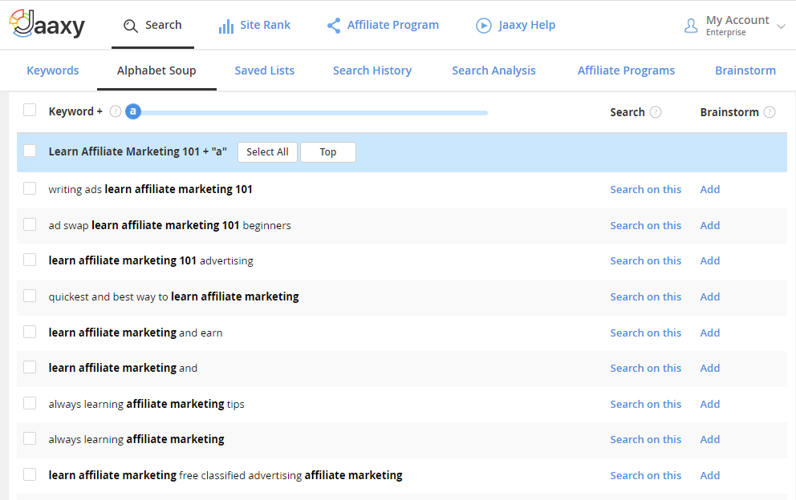Image resolution: width=796 pixels, height=500 pixels.
Task: Search on 'always learning affiliate marketing tips'
Action: pos(645,404)
